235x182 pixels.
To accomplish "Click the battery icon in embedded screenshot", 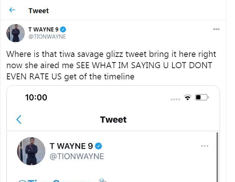I will coord(202,98).
